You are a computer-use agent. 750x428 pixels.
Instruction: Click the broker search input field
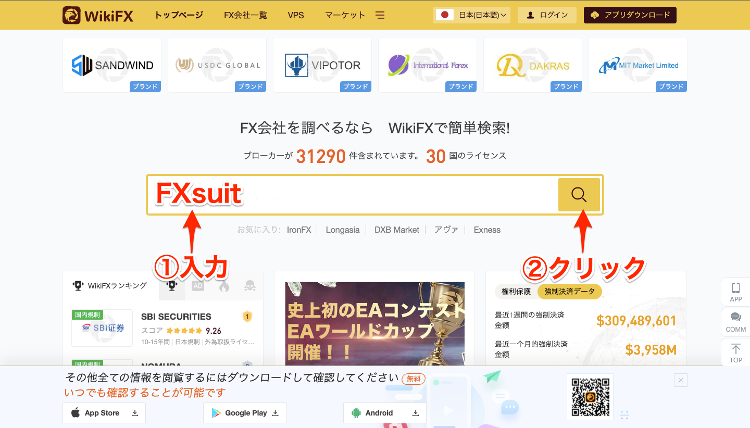pyautogui.click(x=353, y=195)
